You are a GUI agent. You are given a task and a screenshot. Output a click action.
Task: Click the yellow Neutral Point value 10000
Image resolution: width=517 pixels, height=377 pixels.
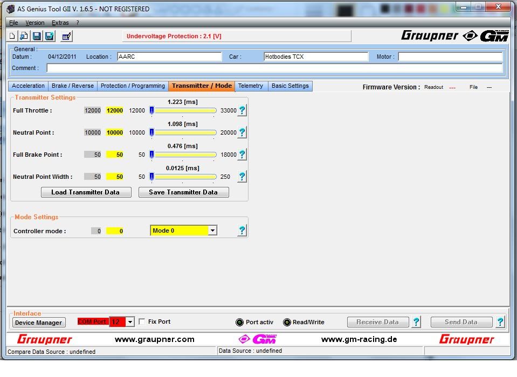(115, 132)
